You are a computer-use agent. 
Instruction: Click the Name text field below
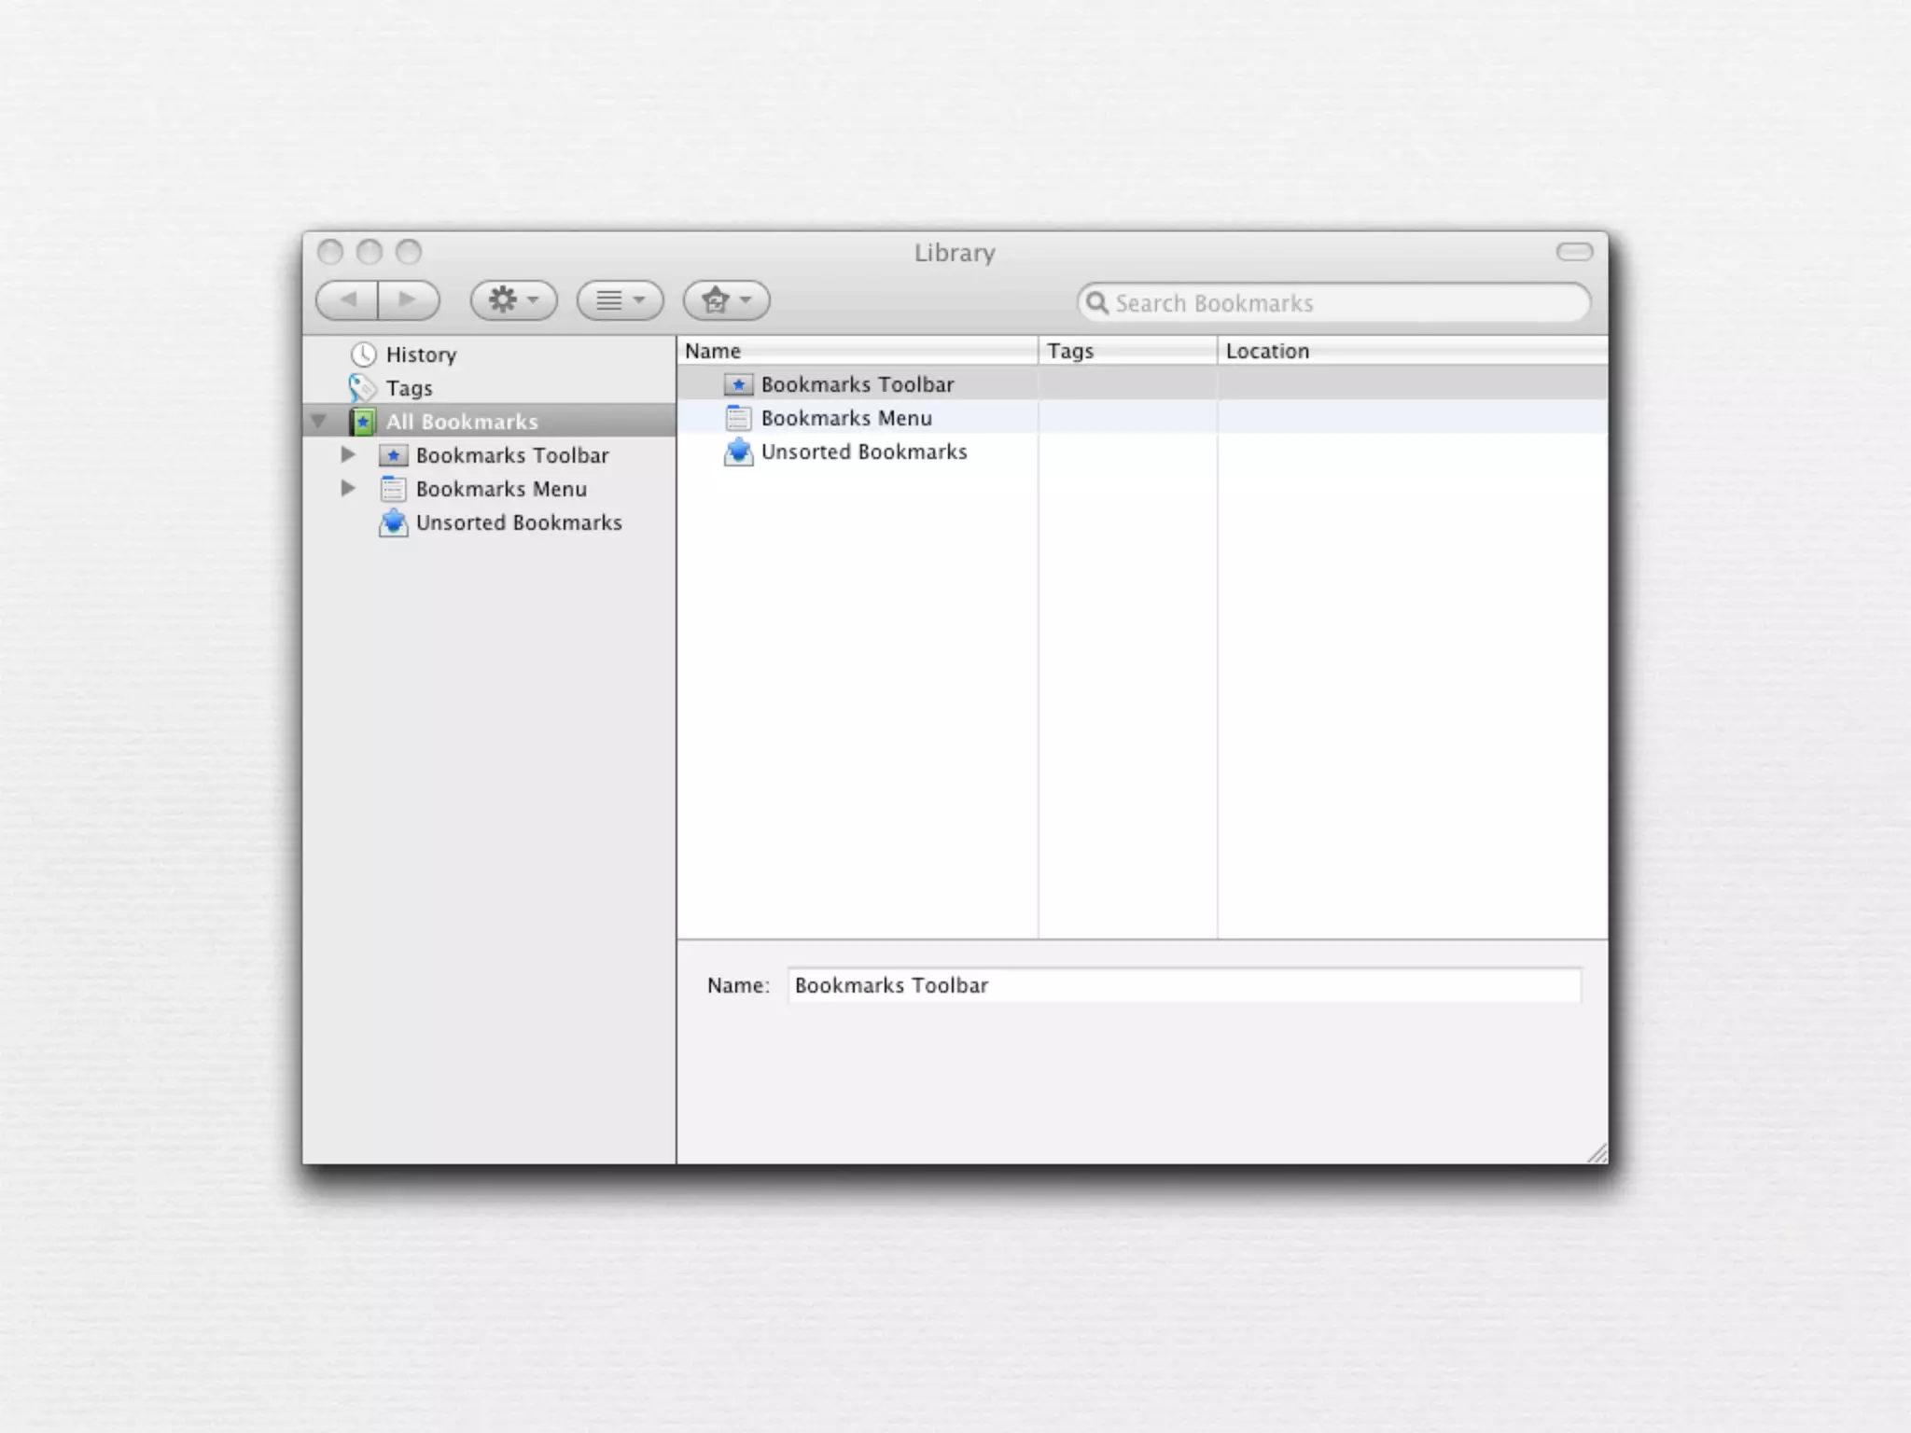tap(1183, 985)
